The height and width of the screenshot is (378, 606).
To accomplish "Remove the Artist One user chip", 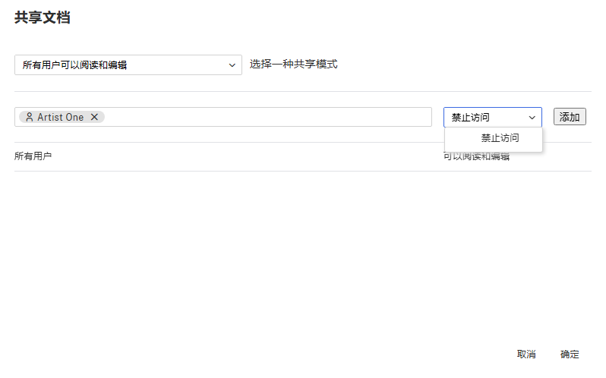I will (94, 117).
